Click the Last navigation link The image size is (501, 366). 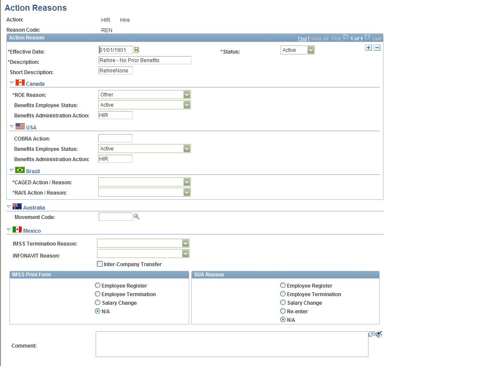(377, 39)
